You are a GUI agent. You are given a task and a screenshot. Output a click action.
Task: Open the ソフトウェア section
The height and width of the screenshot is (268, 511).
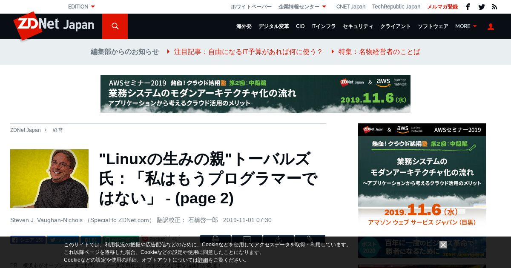(x=433, y=26)
